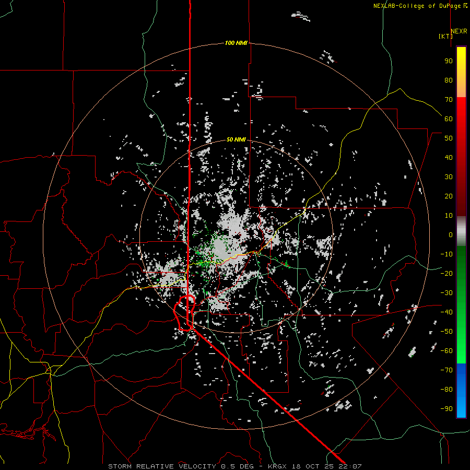Screen dimensions: 470x470
Task: Click the -20 knot scale value
Action: coord(446,273)
